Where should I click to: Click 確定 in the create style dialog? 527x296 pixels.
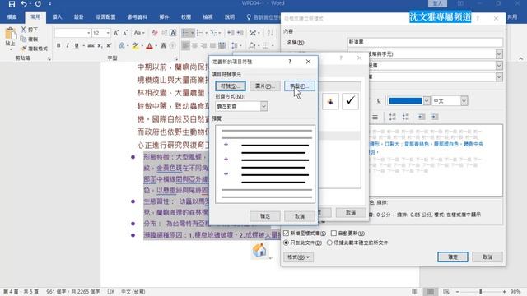(x=453, y=257)
